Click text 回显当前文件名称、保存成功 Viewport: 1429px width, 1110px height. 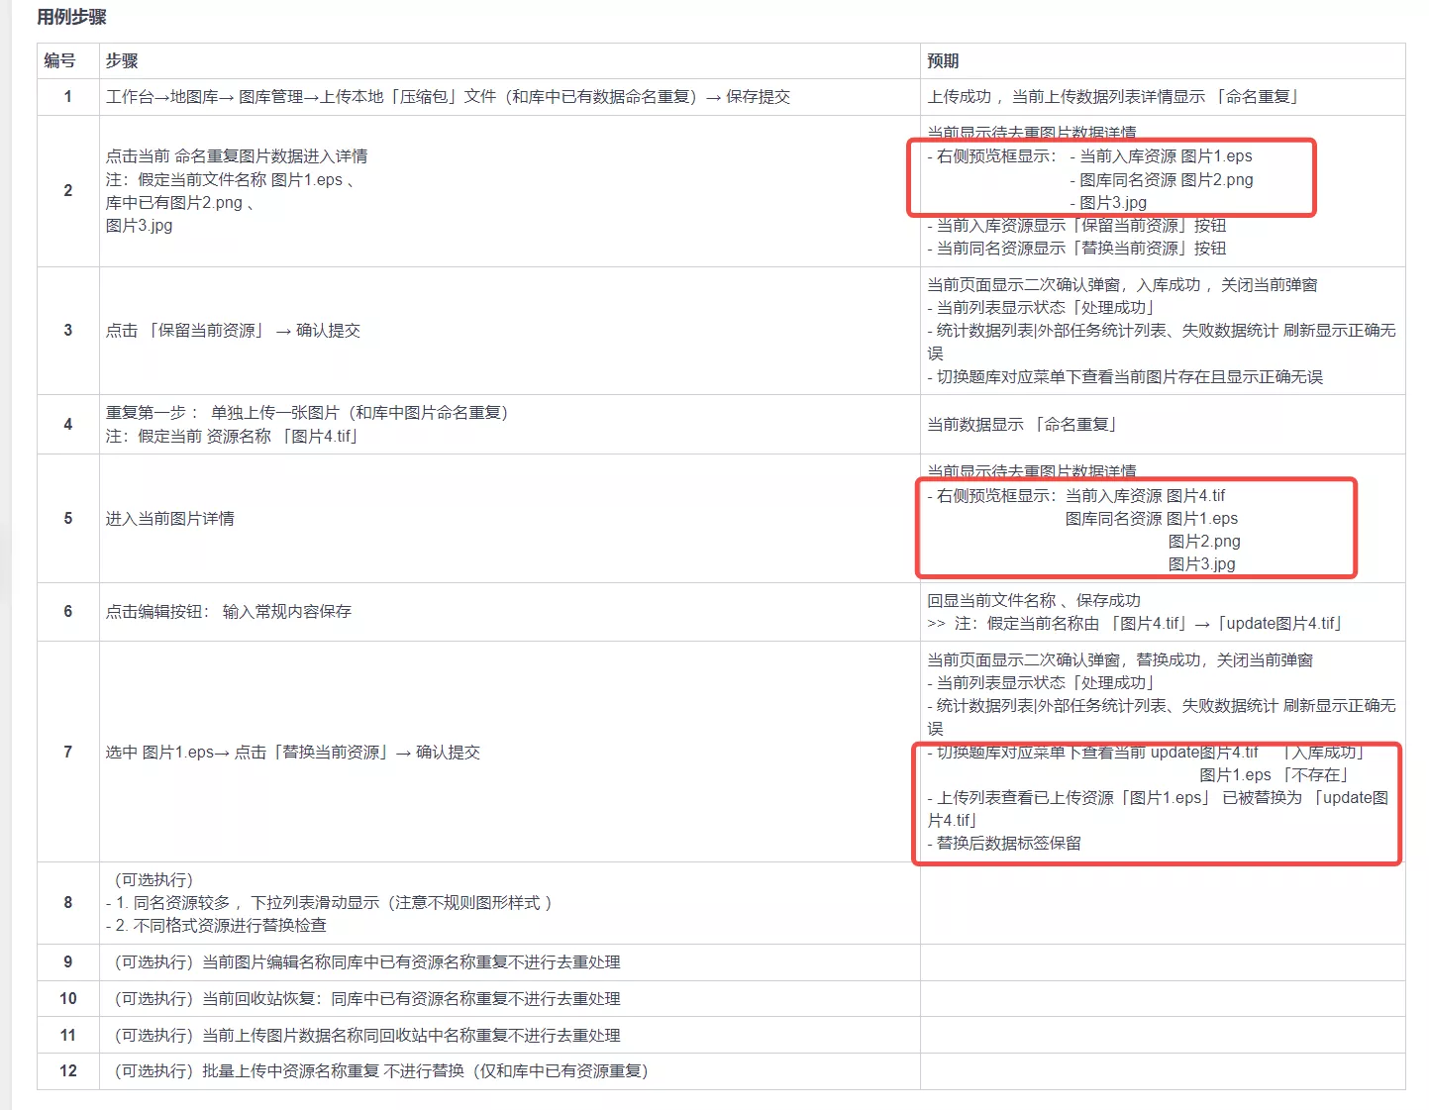coord(1034,601)
